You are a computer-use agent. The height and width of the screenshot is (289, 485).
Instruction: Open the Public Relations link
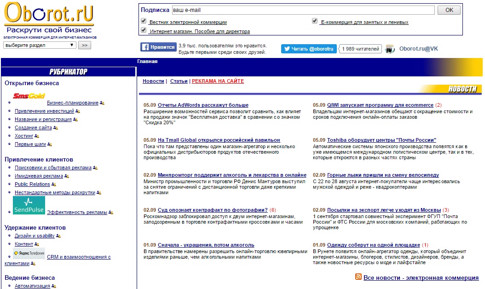[32, 184]
